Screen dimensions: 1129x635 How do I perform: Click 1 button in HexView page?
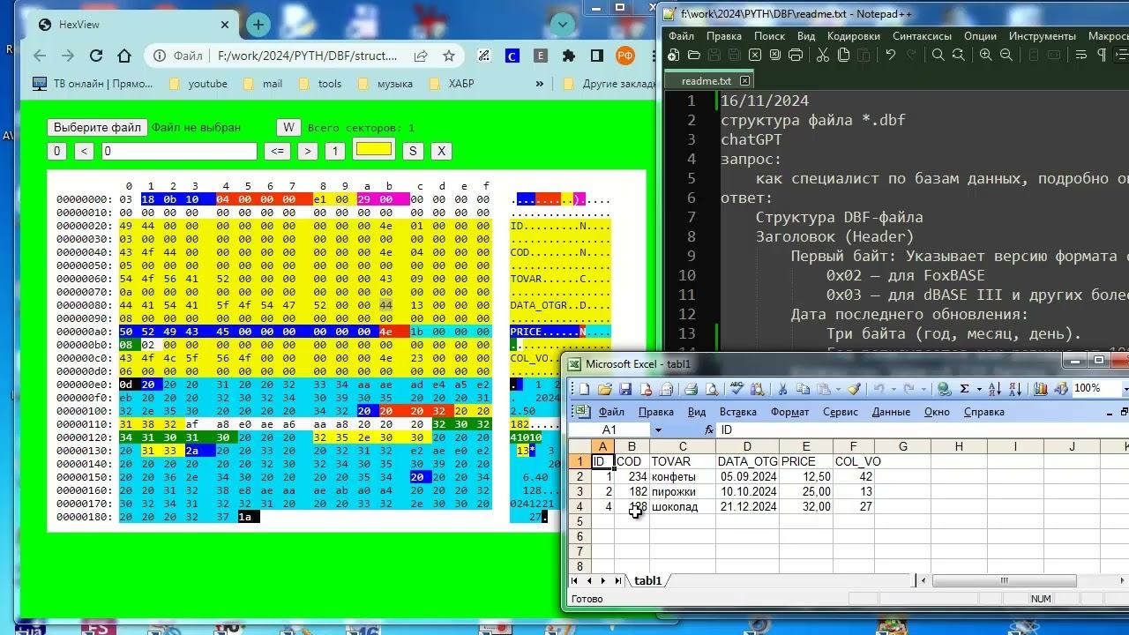coord(334,151)
